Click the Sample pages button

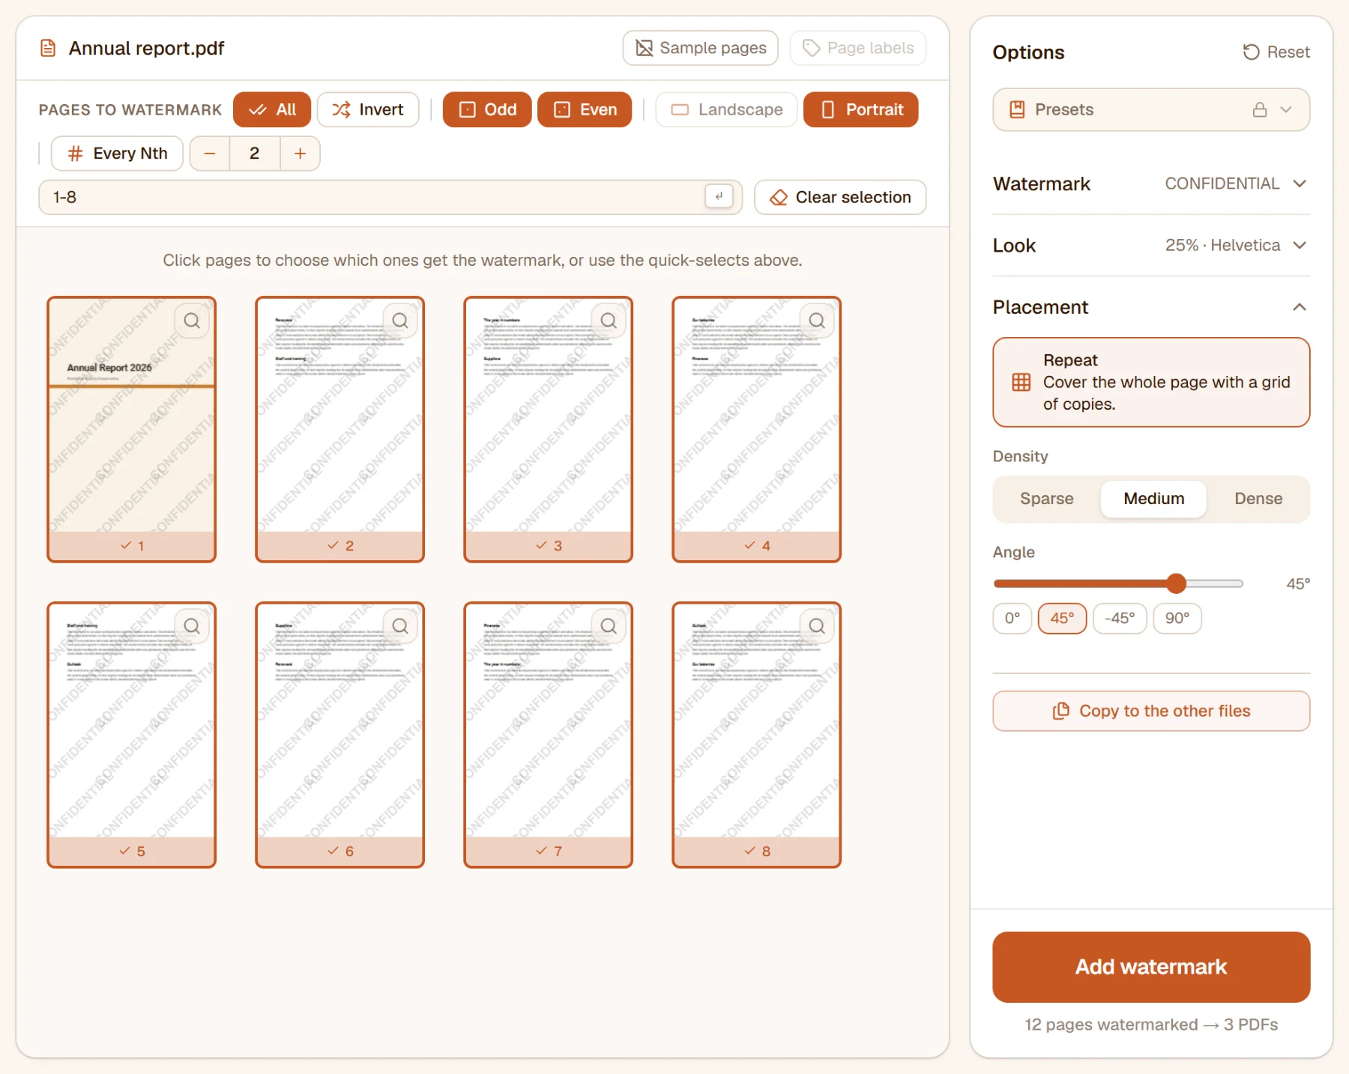click(x=700, y=48)
